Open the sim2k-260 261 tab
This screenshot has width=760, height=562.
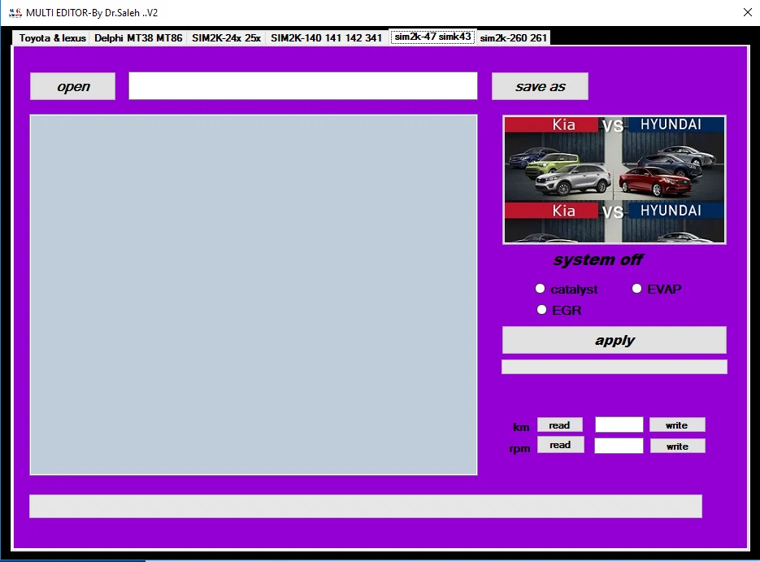(513, 38)
